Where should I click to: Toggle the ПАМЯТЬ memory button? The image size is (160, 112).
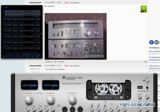tap(140, 97)
